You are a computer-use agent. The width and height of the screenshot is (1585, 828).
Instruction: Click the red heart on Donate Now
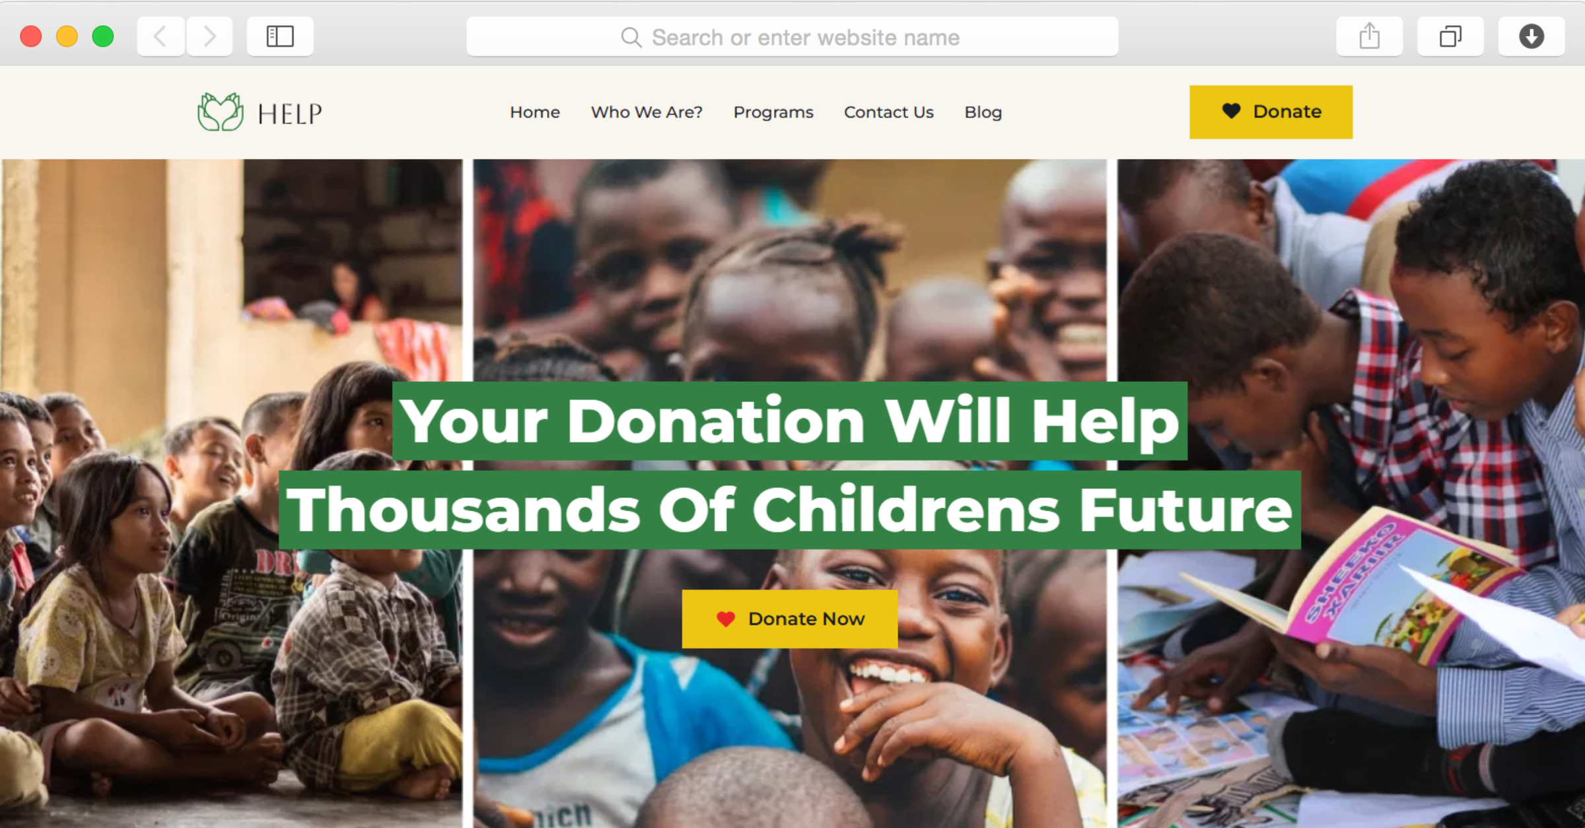click(726, 619)
